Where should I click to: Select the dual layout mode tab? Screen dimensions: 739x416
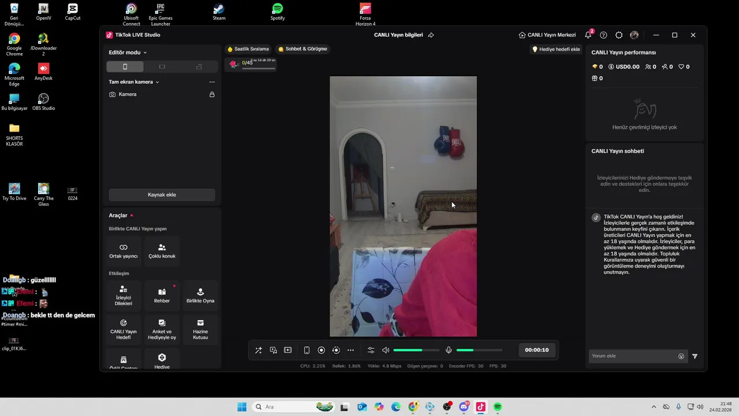coord(199,67)
